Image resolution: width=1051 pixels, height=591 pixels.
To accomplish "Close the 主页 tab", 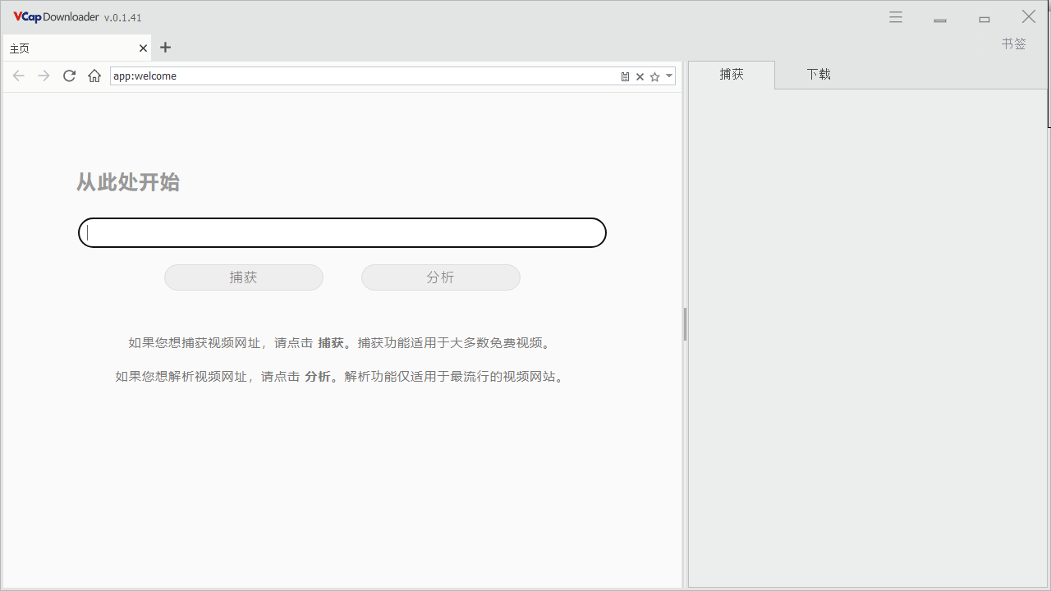I will pos(142,48).
